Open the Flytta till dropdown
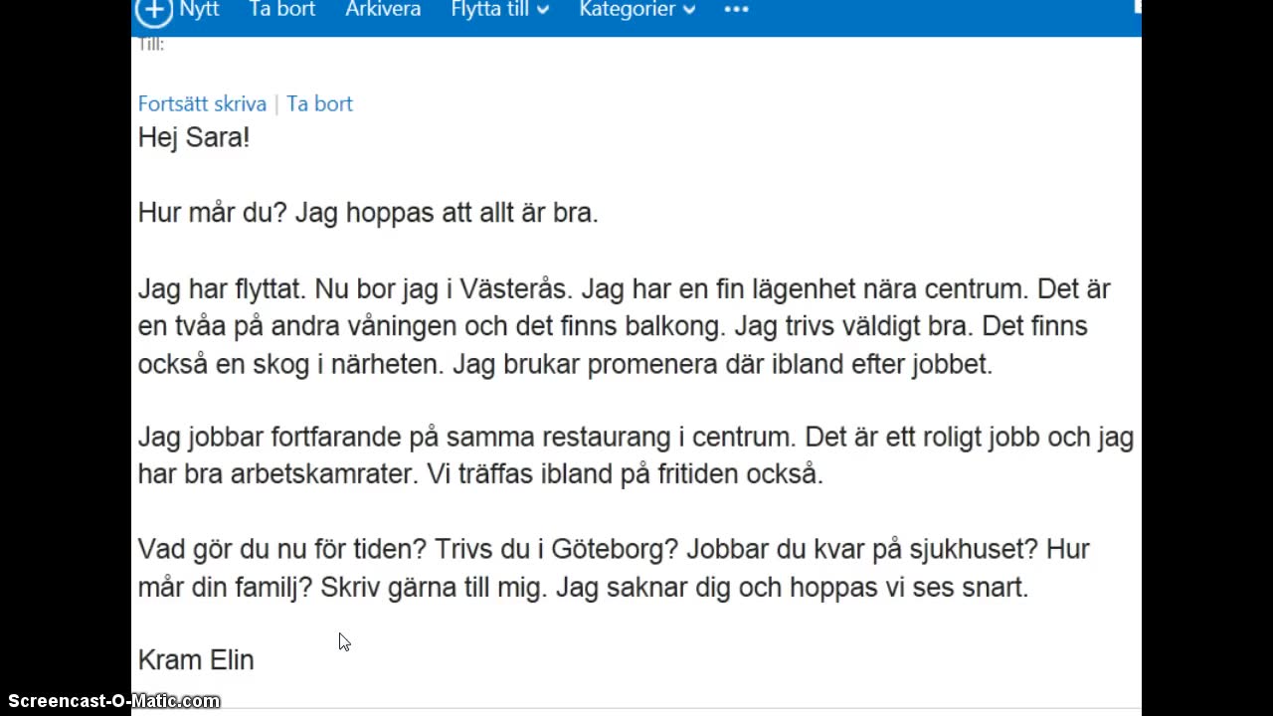Screen dimensions: 1273x716 pos(499,10)
